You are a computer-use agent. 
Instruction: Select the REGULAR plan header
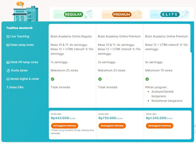point(73,14)
